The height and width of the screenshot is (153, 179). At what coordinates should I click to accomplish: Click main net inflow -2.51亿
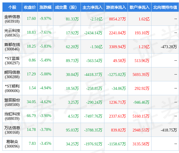(x=96, y=19)
